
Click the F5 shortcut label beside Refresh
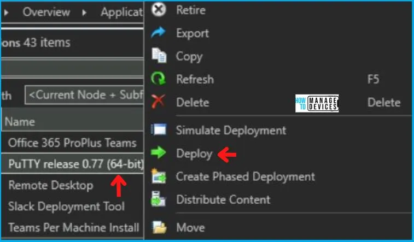(x=373, y=79)
